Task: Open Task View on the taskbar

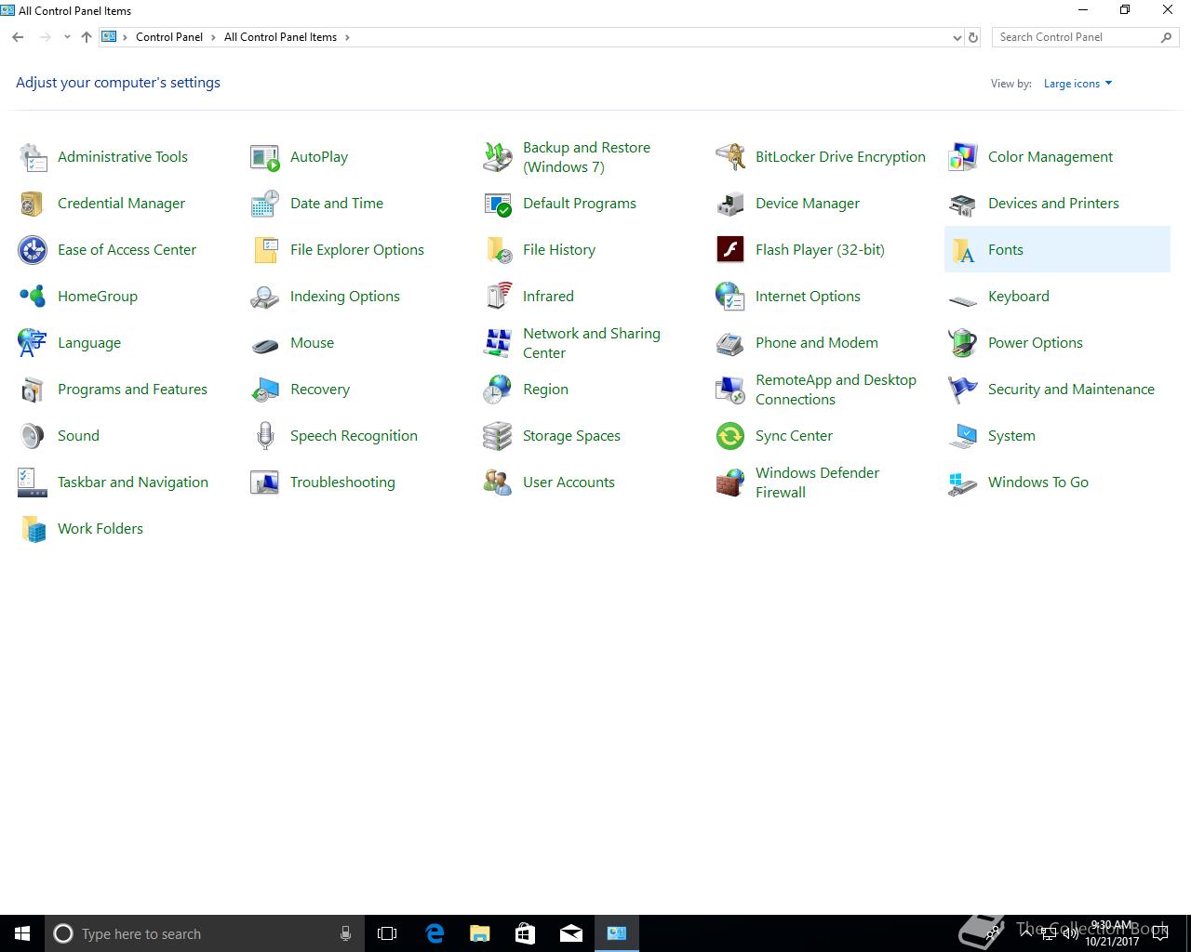Action: tap(387, 933)
